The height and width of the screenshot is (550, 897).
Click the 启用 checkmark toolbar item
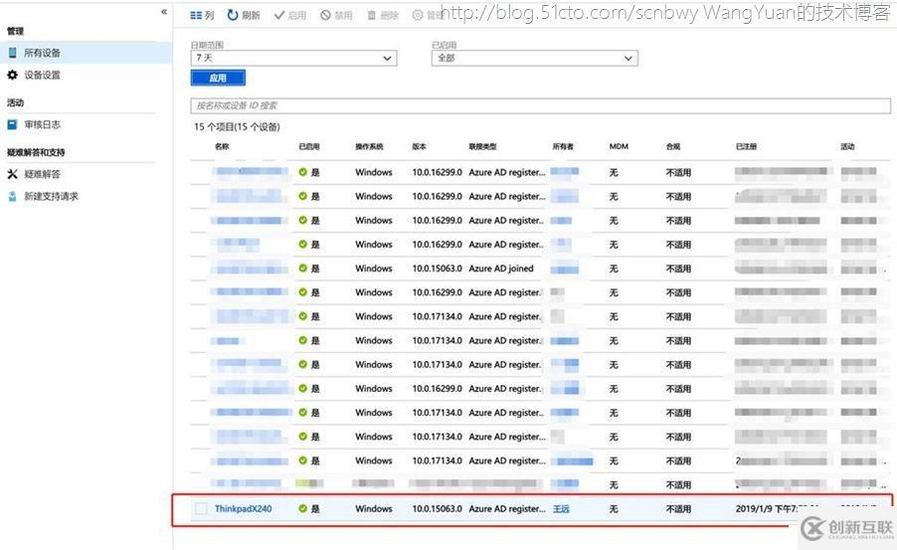point(290,16)
